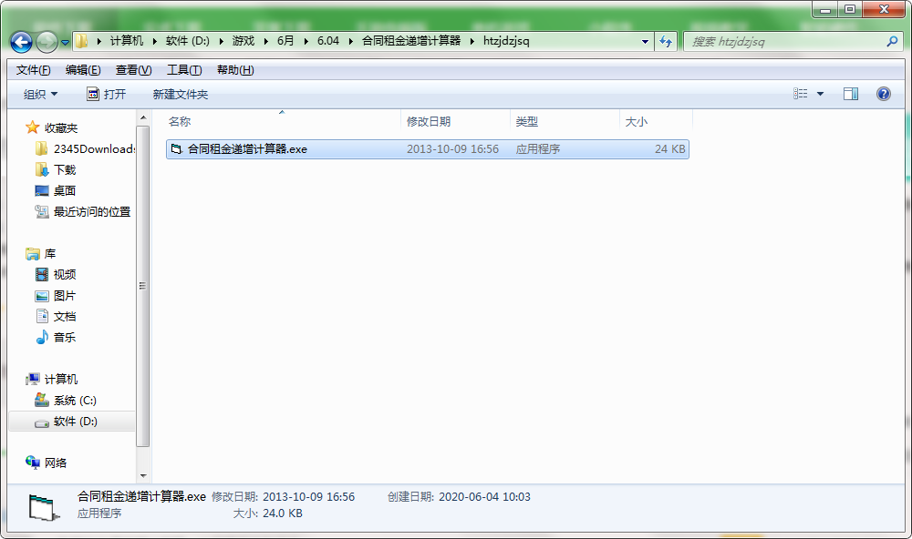This screenshot has width=912, height=539.
Task: Expand the arrow after 计算机 breadcrumb
Action: click(x=155, y=41)
